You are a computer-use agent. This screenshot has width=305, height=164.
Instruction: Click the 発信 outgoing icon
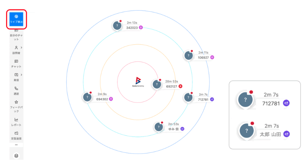coord(16,75)
